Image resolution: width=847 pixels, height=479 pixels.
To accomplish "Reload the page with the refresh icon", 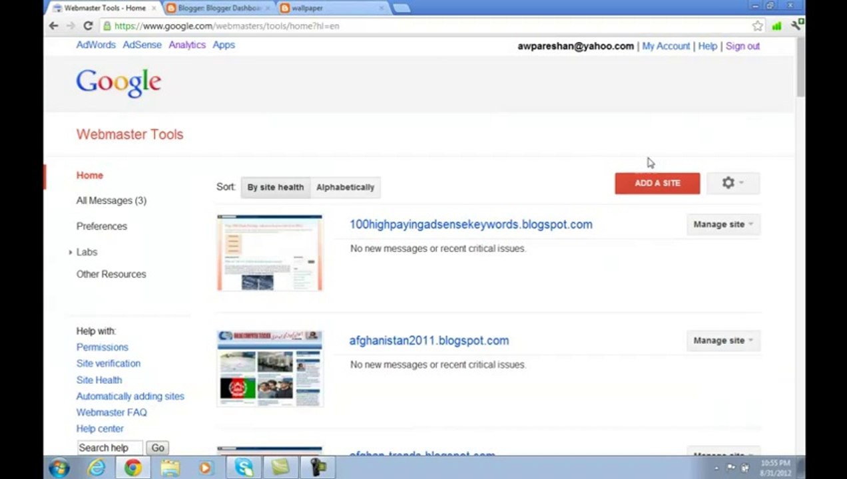I will click(x=88, y=26).
